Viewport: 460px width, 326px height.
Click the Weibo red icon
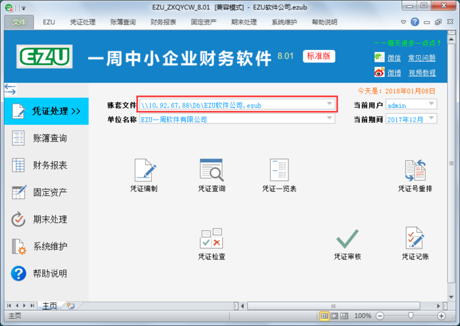pos(379,72)
